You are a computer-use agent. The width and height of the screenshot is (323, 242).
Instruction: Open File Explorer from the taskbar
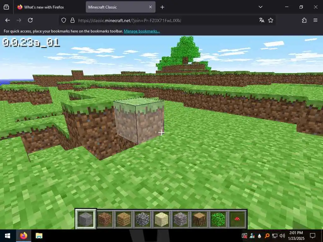[x=39, y=236]
